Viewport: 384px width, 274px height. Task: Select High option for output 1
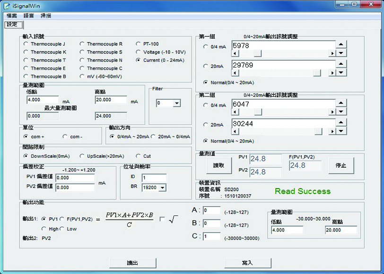pyautogui.click(x=44, y=229)
